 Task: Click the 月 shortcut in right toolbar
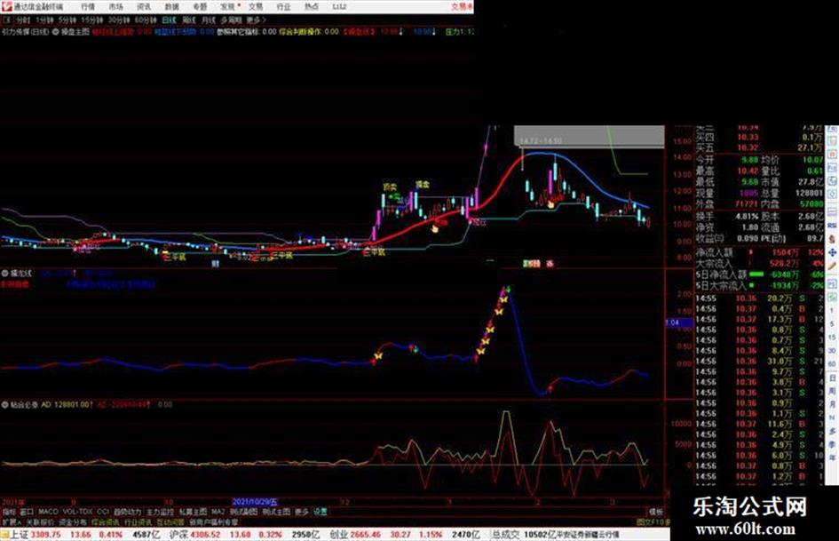click(832, 405)
